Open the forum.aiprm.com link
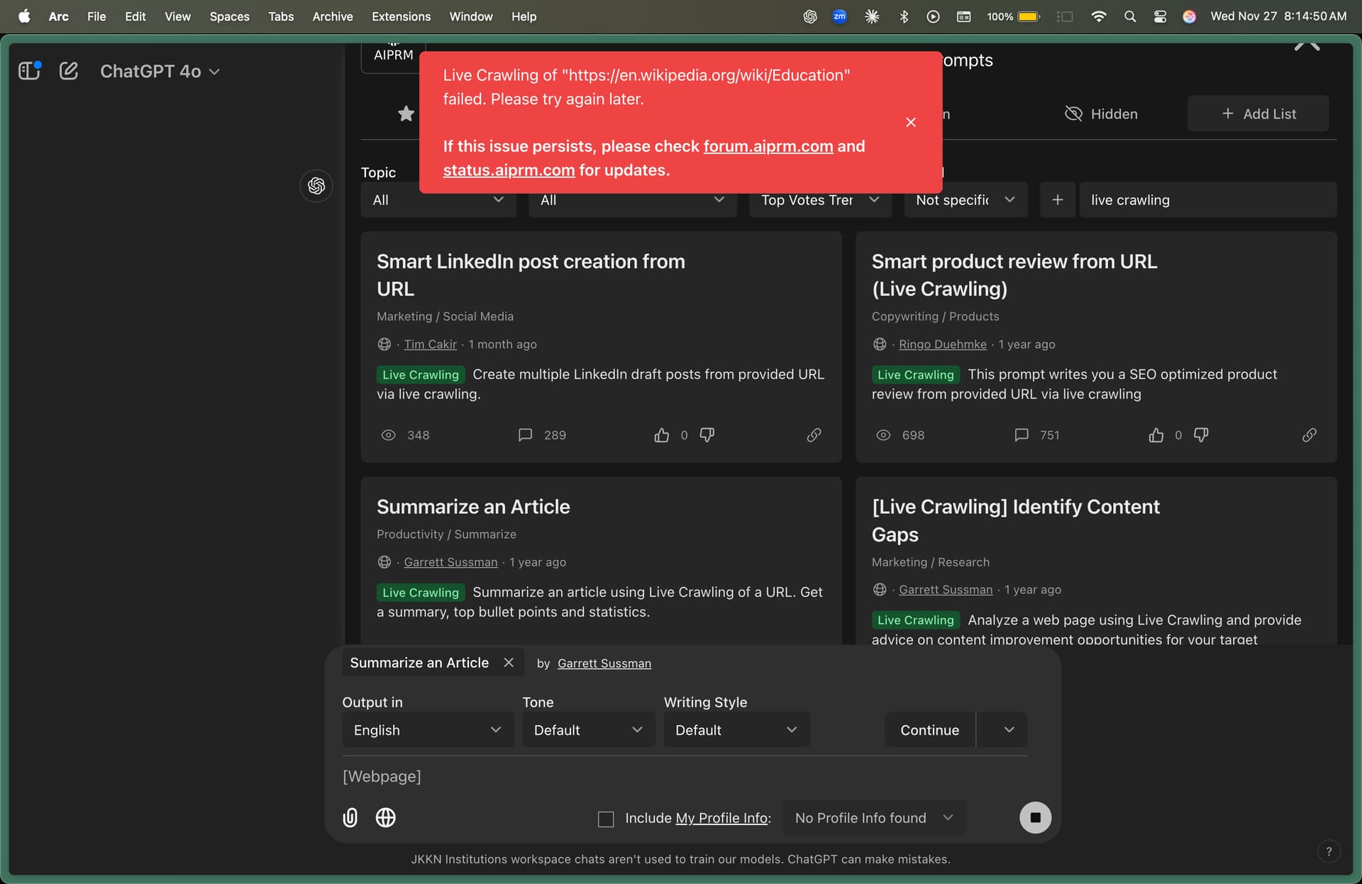 coord(768,146)
